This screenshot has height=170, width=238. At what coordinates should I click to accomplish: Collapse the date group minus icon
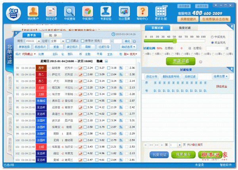106,61
